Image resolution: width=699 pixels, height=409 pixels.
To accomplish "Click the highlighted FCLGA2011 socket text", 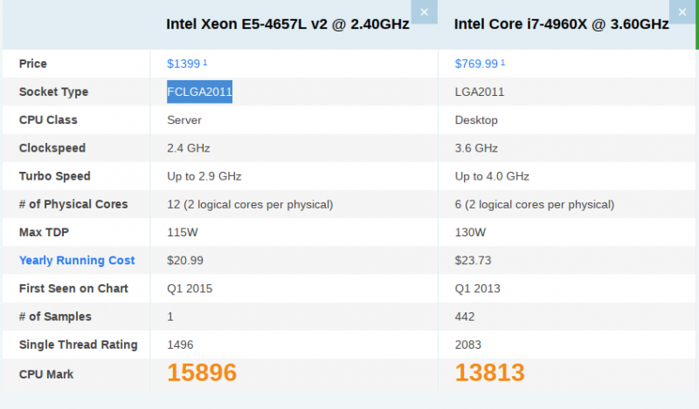I will pos(199,92).
